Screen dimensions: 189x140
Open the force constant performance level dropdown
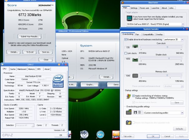click(182, 86)
